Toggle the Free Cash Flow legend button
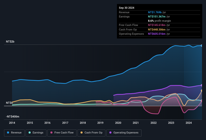Screen dimensions: 206x140 [x=62, y=133]
